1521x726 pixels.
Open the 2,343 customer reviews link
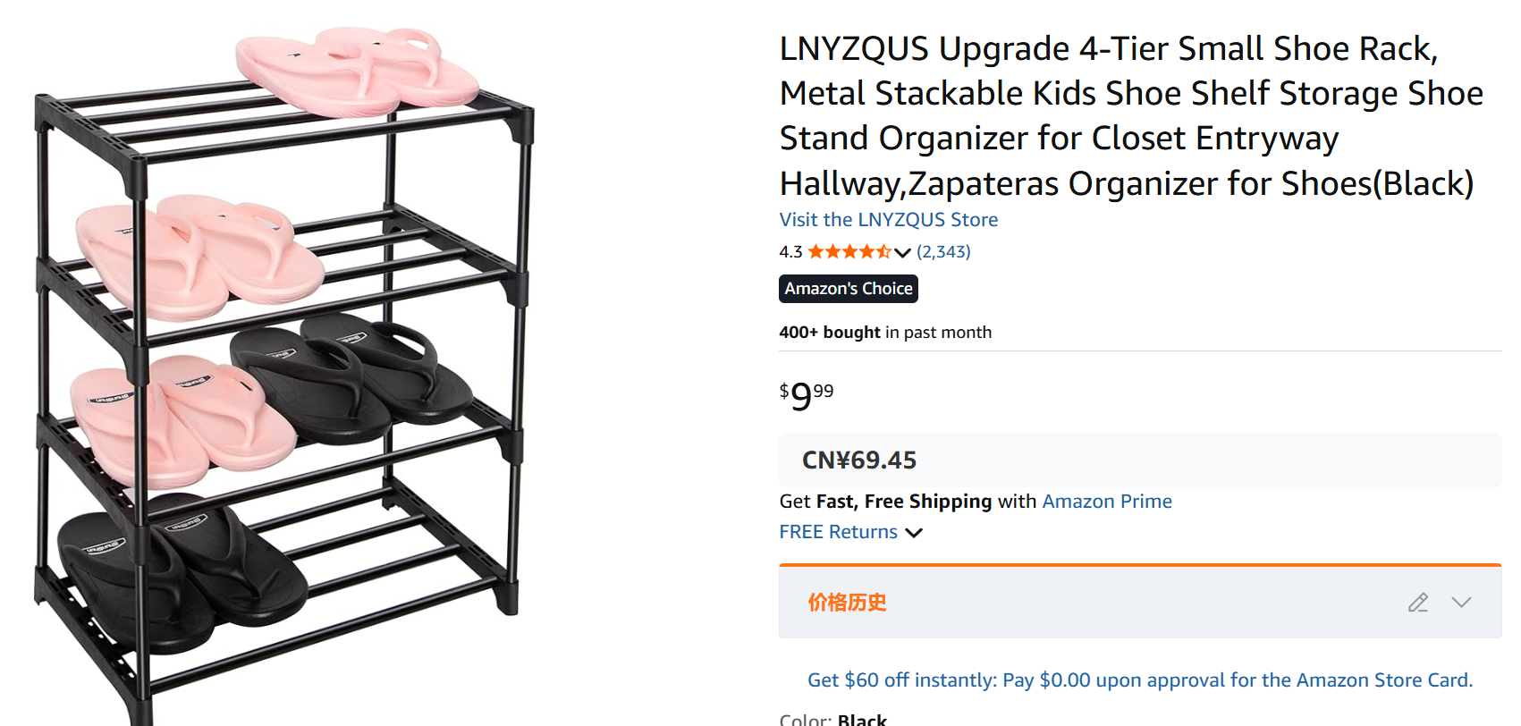(x=943, y=252)
